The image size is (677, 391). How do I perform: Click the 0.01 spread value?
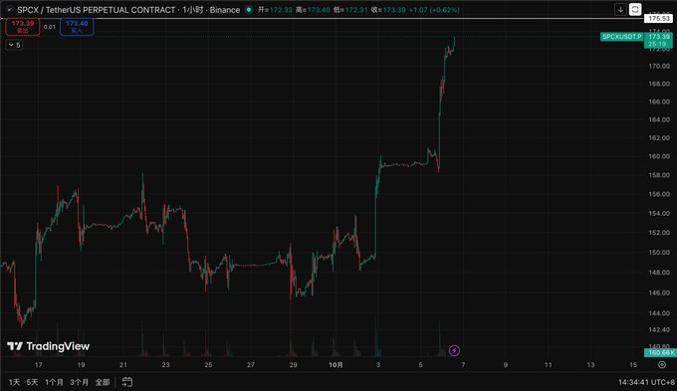click(50, 27)
